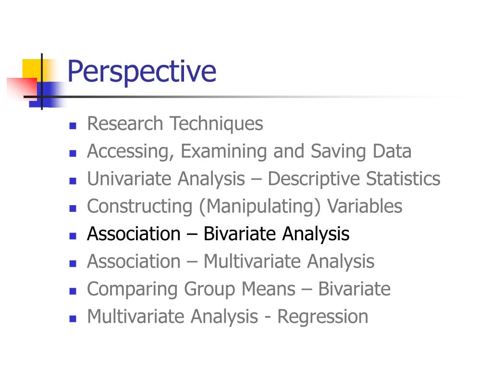The image size is (492, 369).
Task: Click bullet marker beside Research Techniques
Action: 73,126
